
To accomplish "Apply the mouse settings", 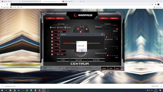I will (111, 68).
